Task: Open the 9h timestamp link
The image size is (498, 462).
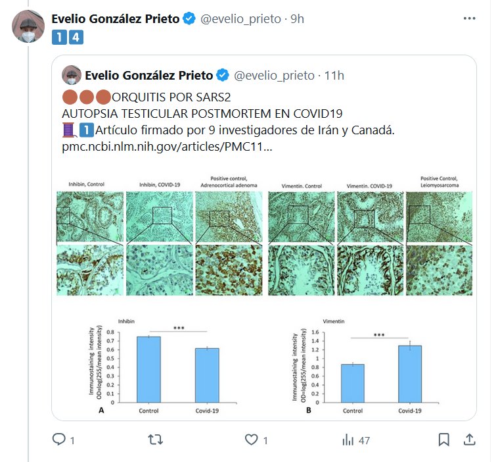Action: (x=298, y=19)
